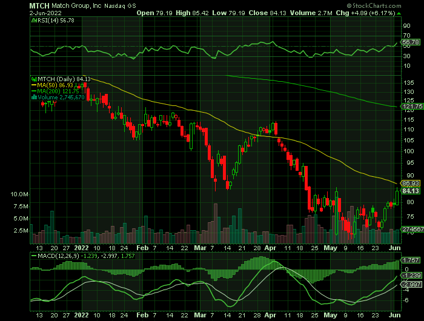Click Jun on the MACD panel date axis
424x321 pixels.
tap(394, 316)
